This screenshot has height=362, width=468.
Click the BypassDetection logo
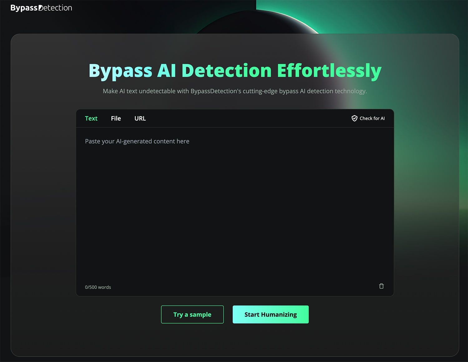coord(41,8)
